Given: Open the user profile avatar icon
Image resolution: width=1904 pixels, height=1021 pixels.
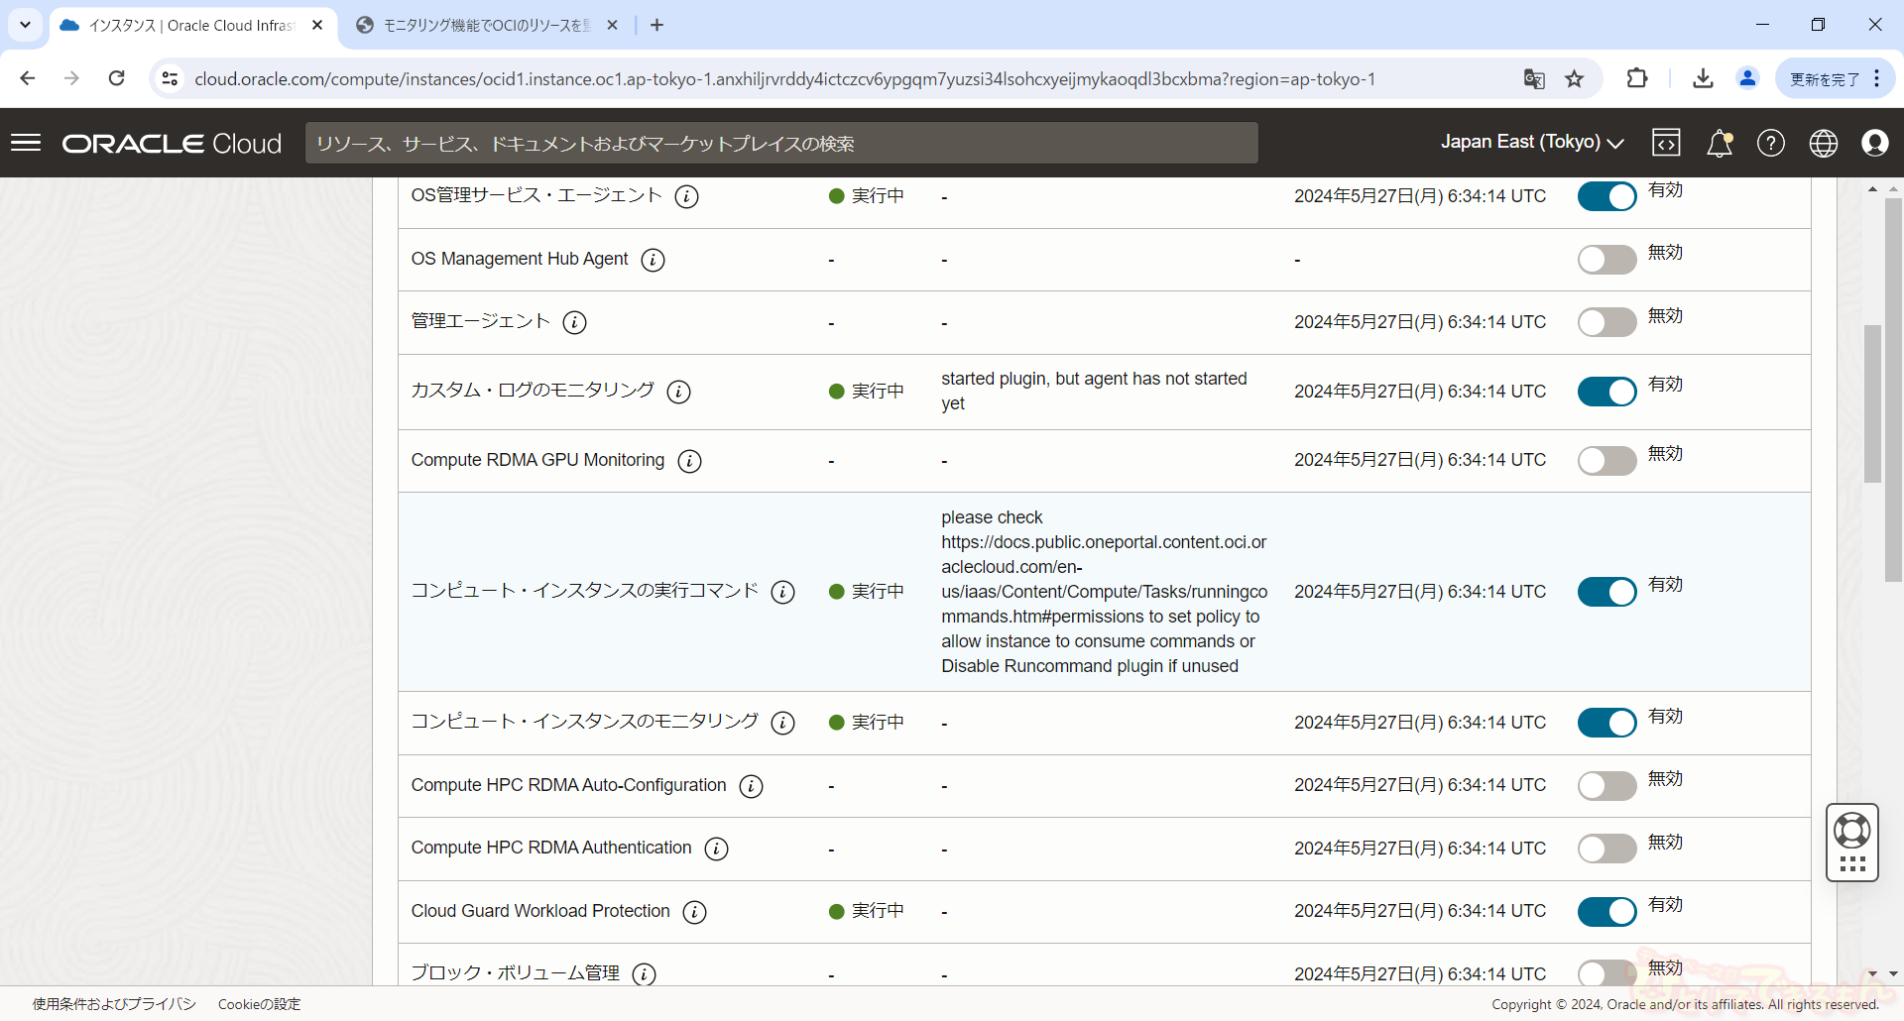Looking at the screenshot, I should tap(1874, 143).
